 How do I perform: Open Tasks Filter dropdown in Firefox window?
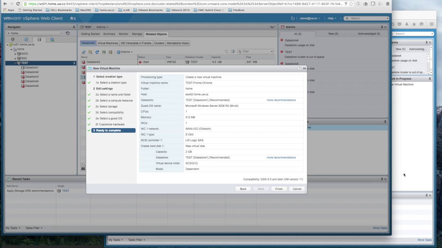pos(136,240)
